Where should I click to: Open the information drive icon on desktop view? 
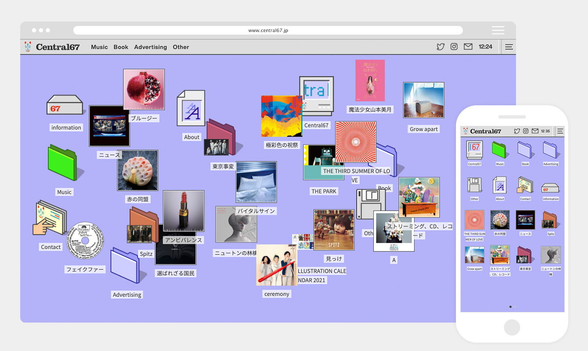click(65, 105)
